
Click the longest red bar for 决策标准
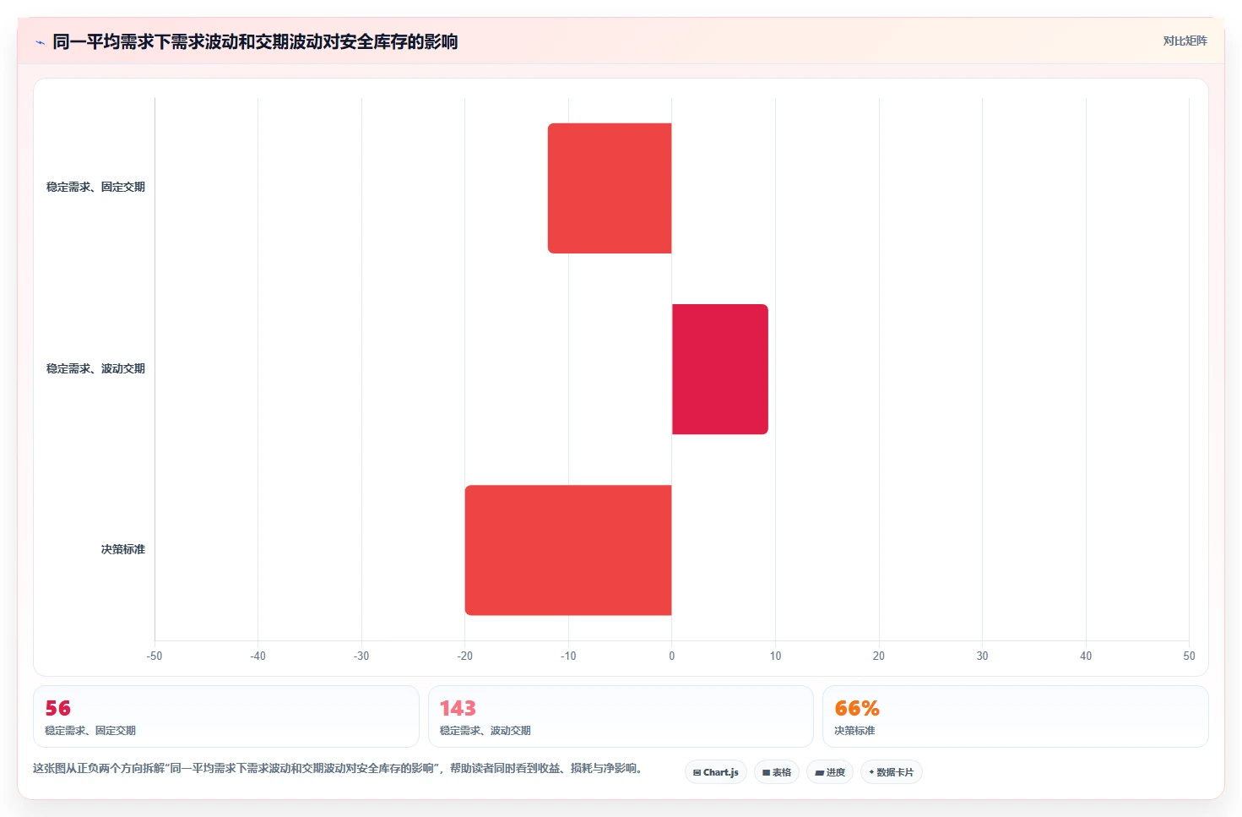[x=568, y=550]
